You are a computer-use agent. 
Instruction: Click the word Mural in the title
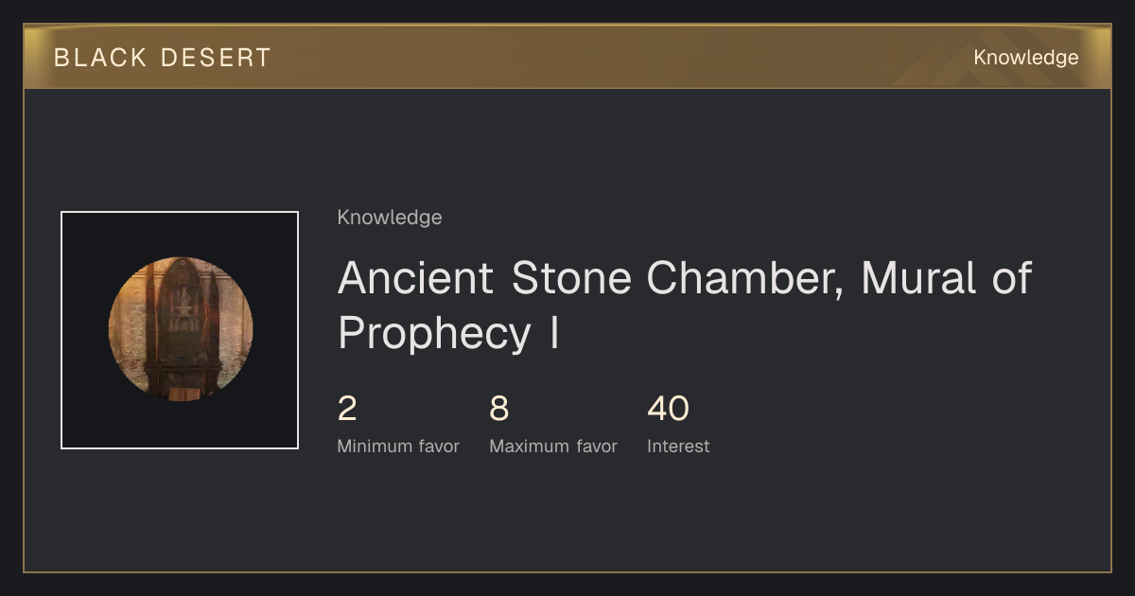(918, 278)
